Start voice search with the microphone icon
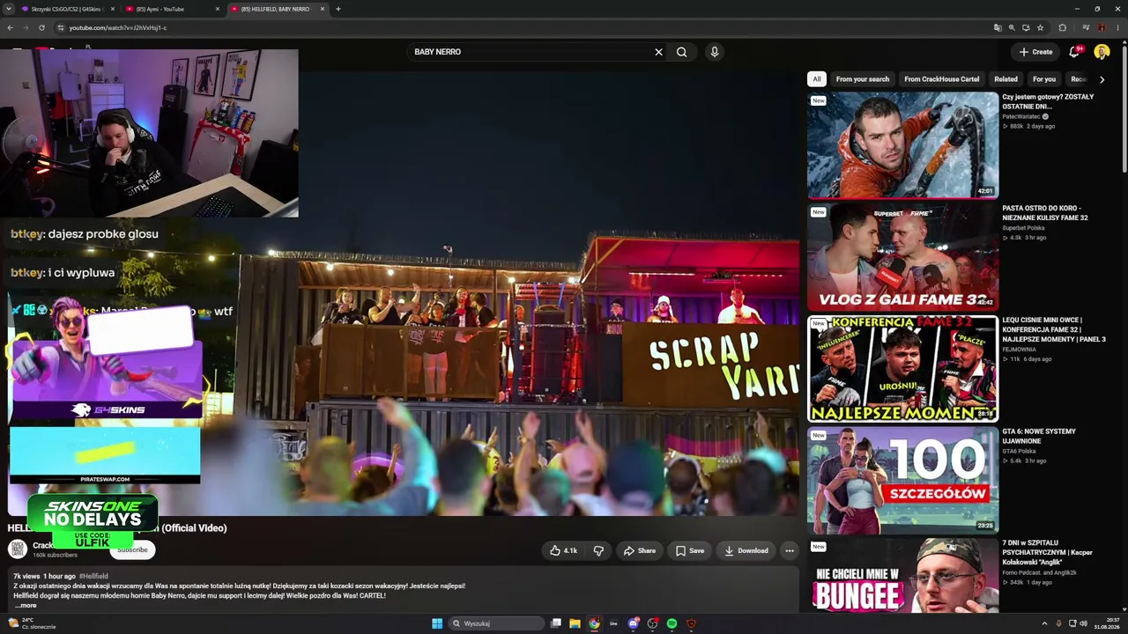The height and width of the screenshot is (634, 1128). point(715,52)
